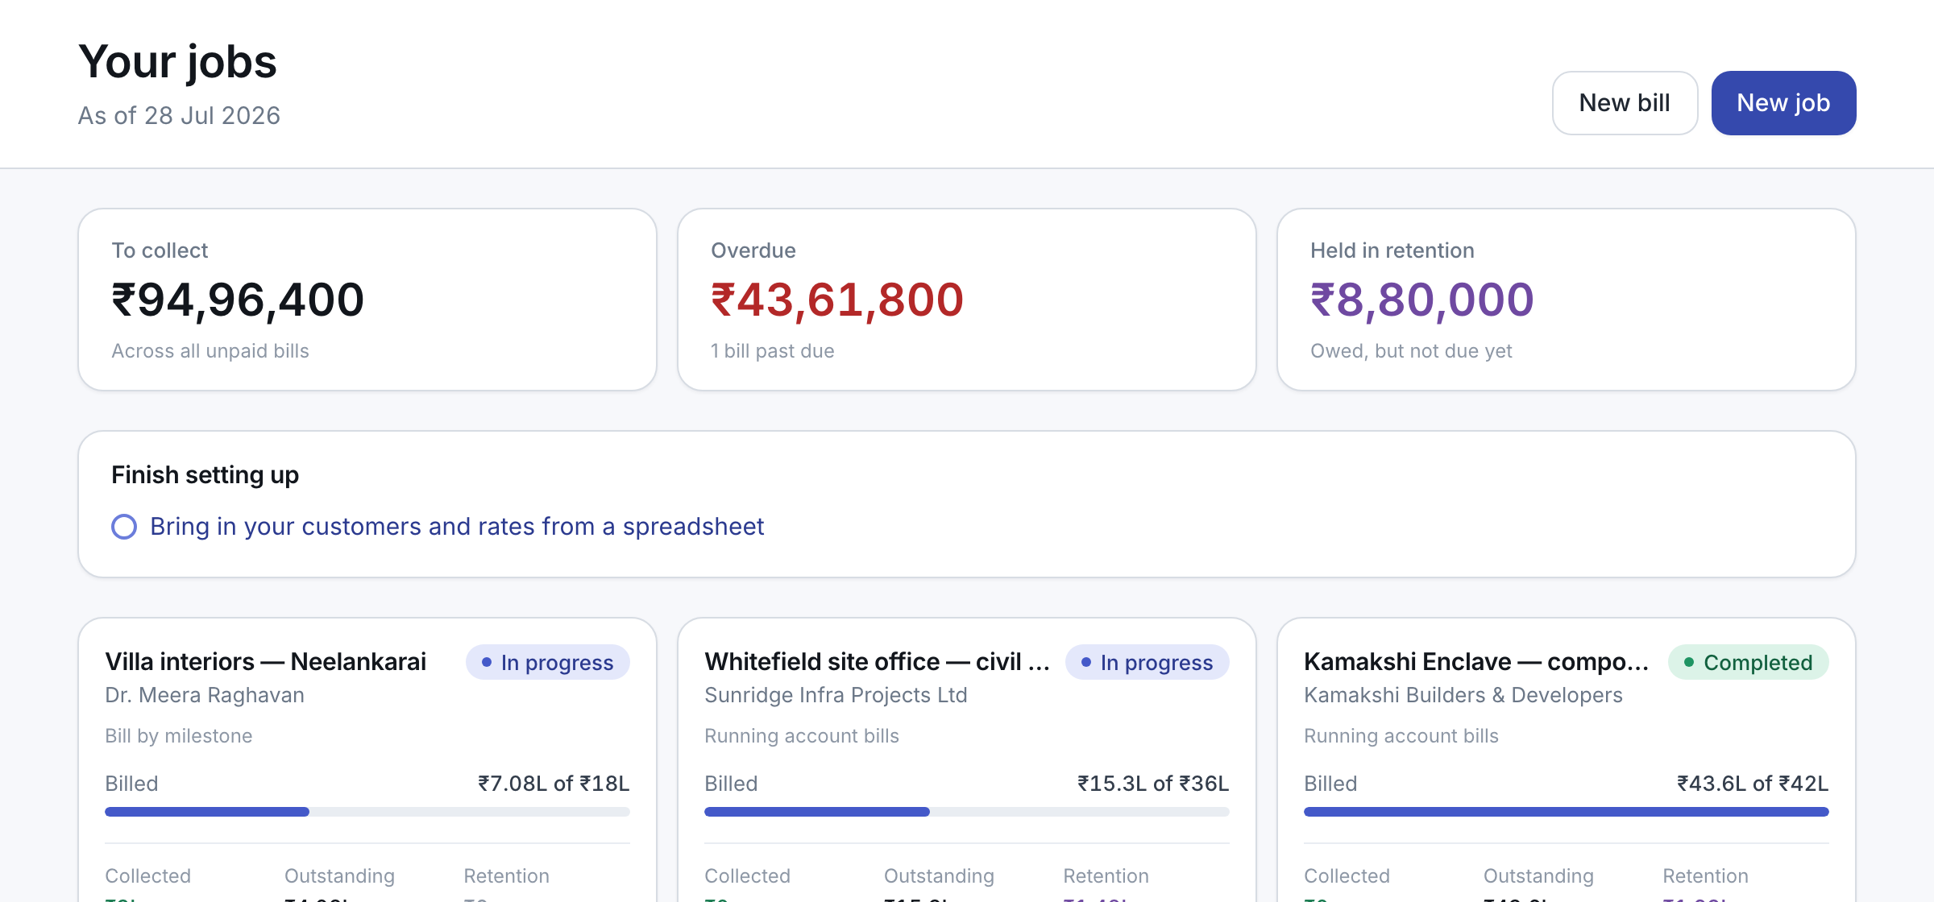The width and height of the screenshot is (1934, 902).
Task: Open the To collect summary card
Action: [x=367, y=300]
